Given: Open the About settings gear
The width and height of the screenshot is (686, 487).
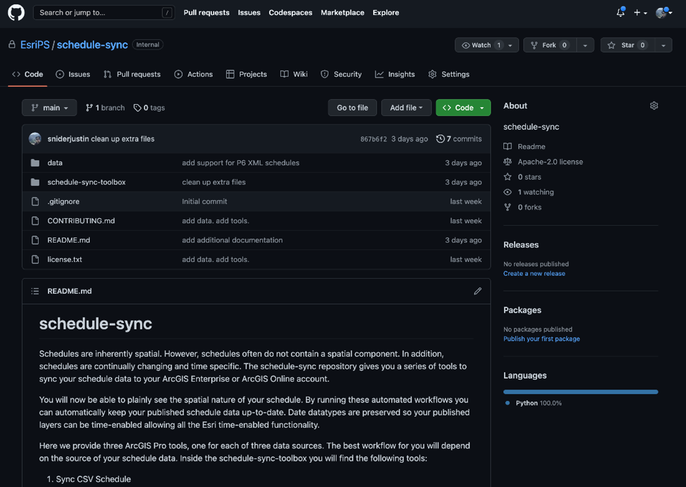Looking at the screenshot, I should 654,105.
